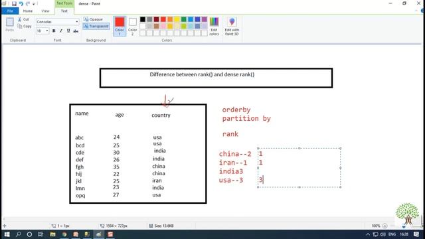
Task: Select the Color 1 foreground button
Action: click(x=120, y=26)
